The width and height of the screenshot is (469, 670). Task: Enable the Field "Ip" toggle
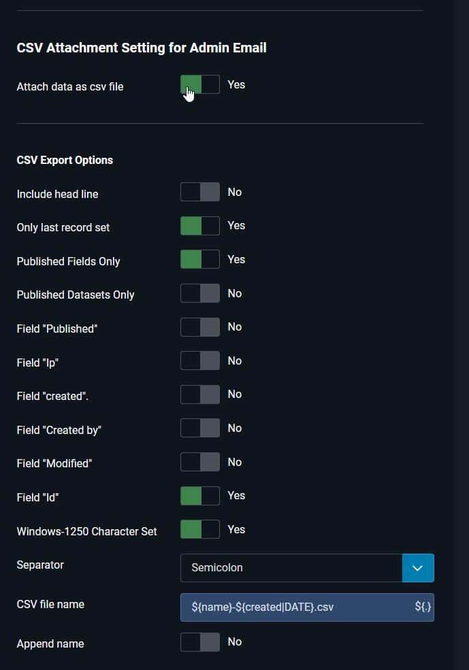pos(200,361)
